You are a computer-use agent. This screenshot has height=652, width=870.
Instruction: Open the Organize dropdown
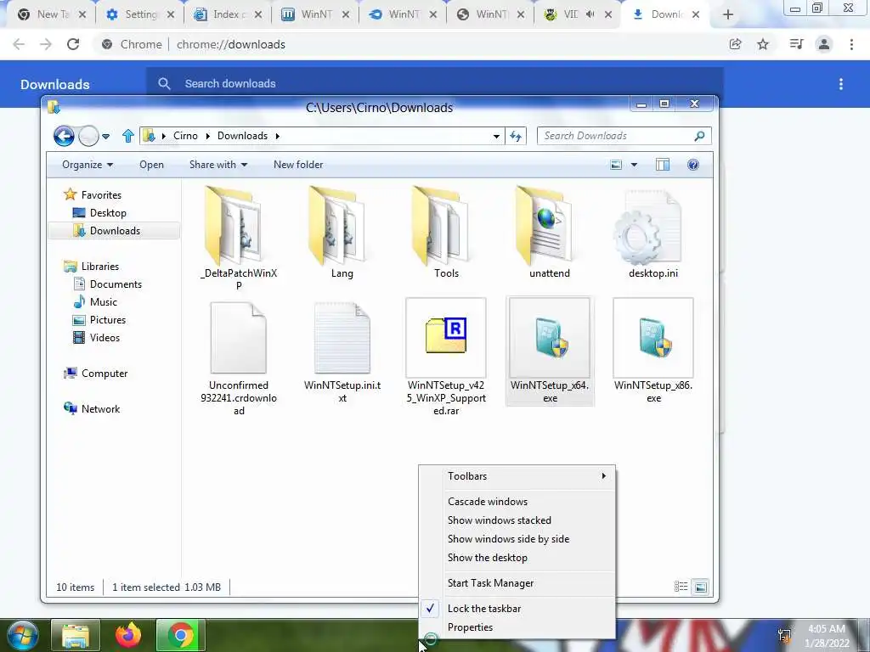point(88,165)
